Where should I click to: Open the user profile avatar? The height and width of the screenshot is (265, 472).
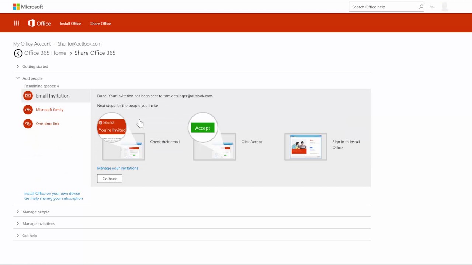point(445,7)
